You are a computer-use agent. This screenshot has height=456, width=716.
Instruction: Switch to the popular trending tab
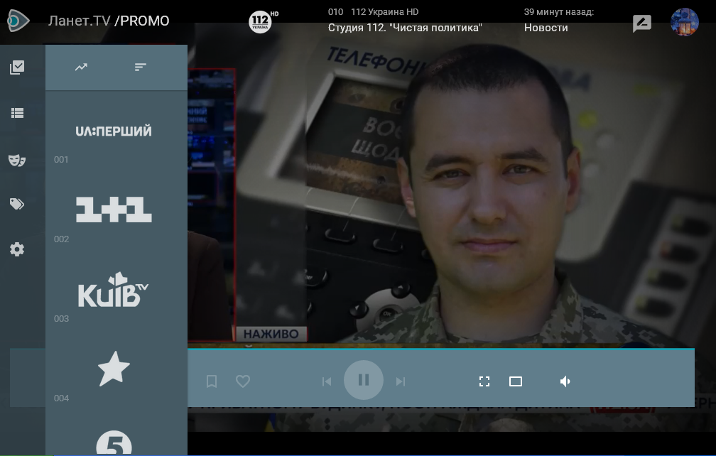(x=81, y=67)
